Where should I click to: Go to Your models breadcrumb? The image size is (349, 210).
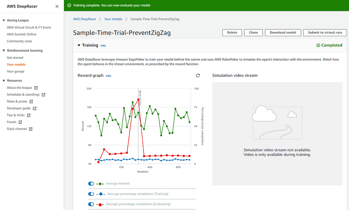(113, 19)
